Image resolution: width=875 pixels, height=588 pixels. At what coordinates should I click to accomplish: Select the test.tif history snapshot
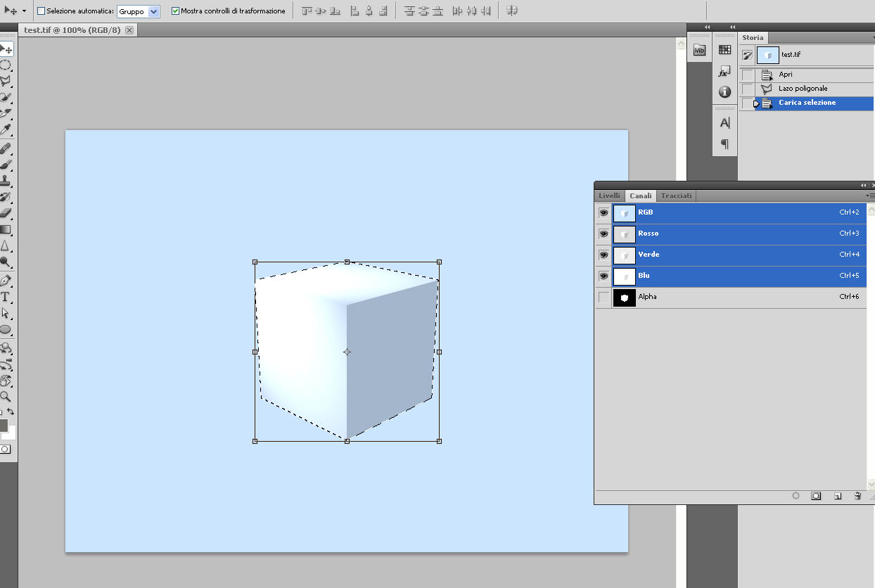(806, 54)
